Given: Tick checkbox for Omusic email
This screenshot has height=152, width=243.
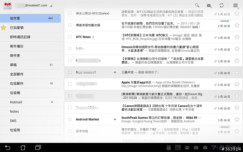Looking at the screenshot, I should [x=70, y=49].
